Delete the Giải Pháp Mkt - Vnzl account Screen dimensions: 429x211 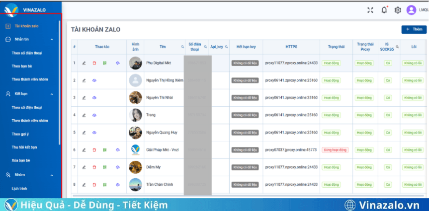(x=94, y=150)
